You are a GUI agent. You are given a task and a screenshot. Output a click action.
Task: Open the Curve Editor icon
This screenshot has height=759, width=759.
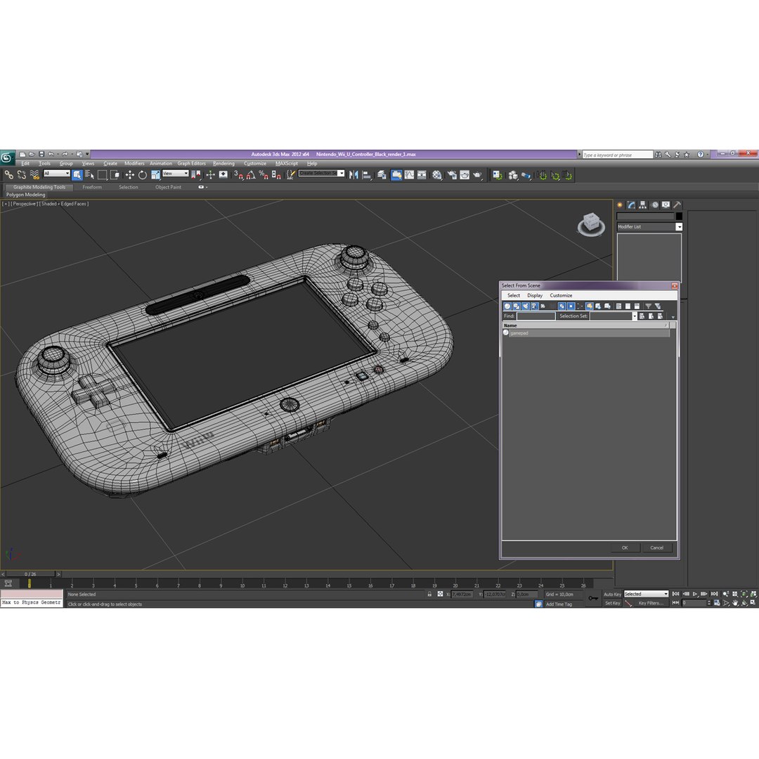pos(409,175)
